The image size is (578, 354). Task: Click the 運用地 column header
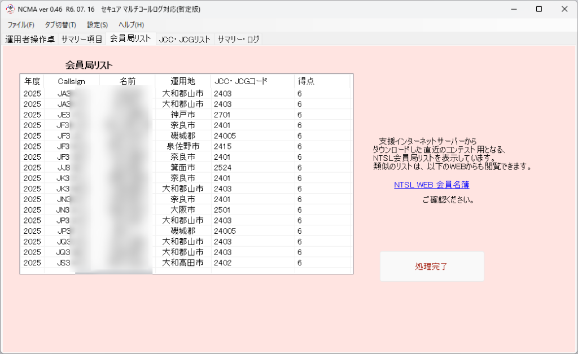183,81
